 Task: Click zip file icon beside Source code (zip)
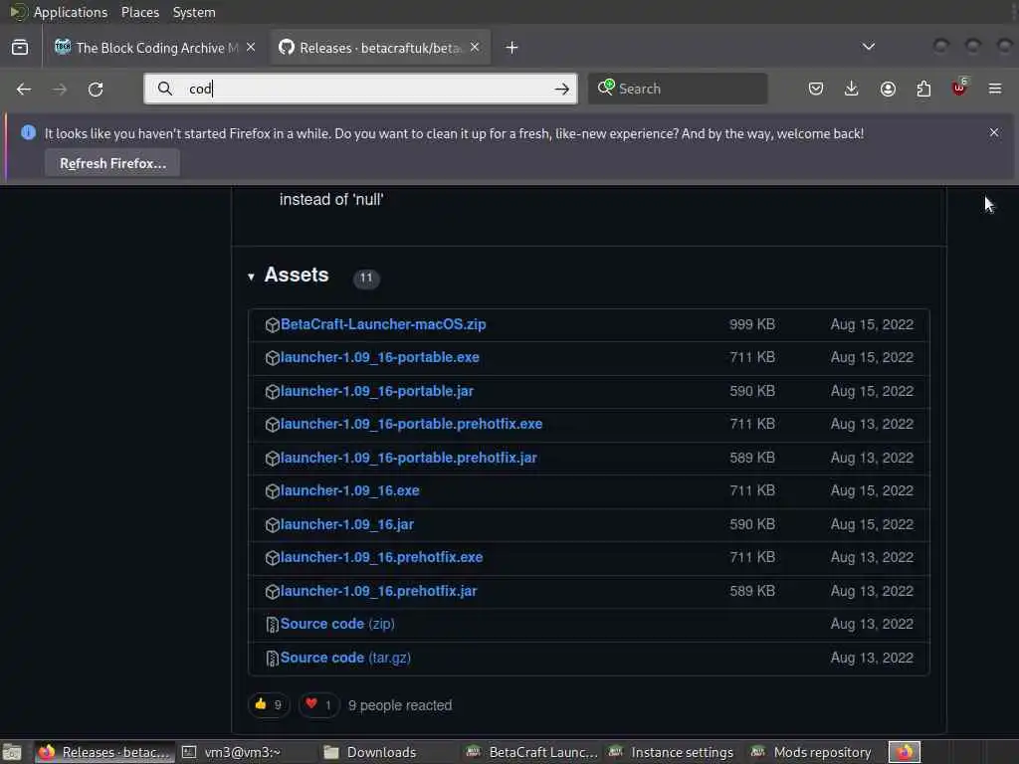tap(273, 625)
